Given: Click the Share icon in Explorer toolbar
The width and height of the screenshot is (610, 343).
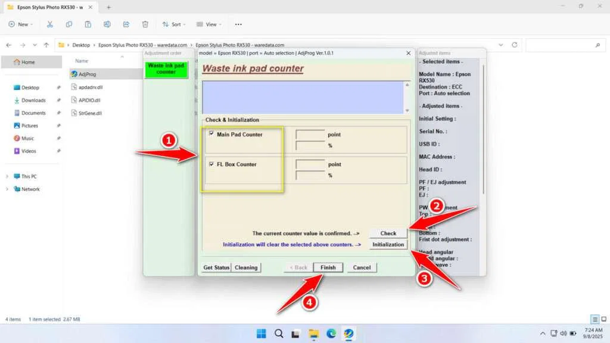Looking at the screenshot, I should (x=126, y=24).
